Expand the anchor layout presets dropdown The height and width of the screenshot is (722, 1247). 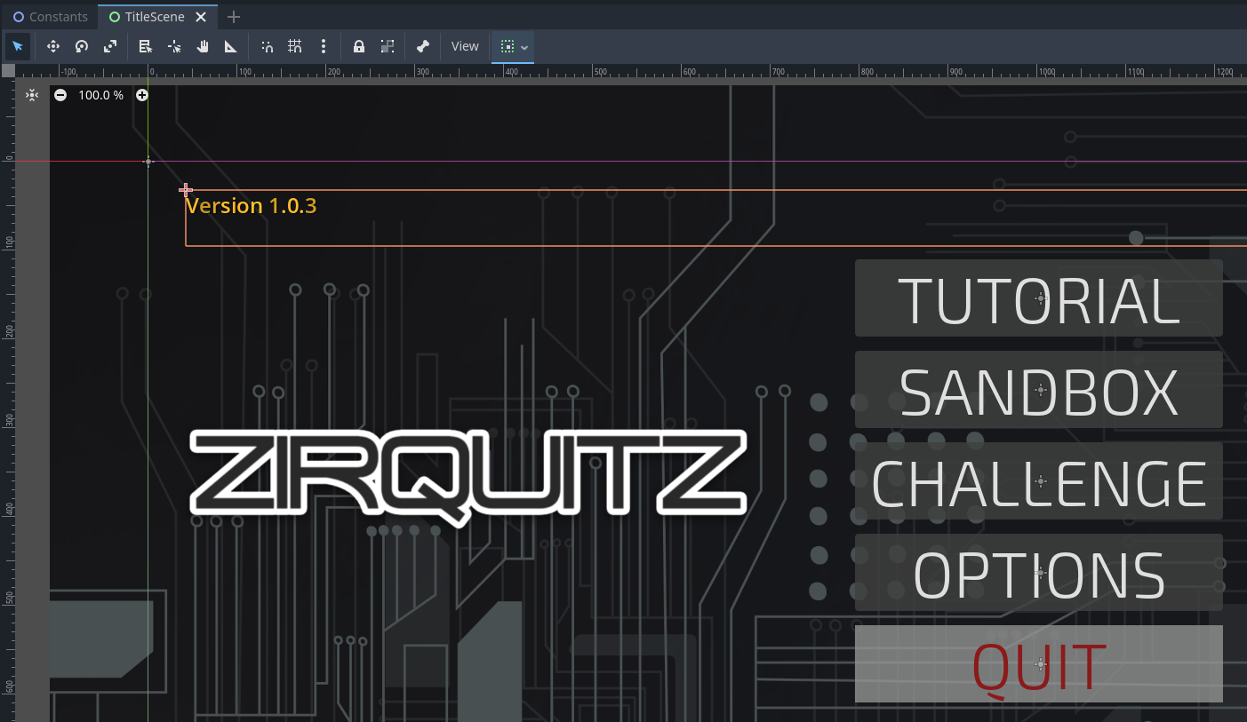pos(514,46)
